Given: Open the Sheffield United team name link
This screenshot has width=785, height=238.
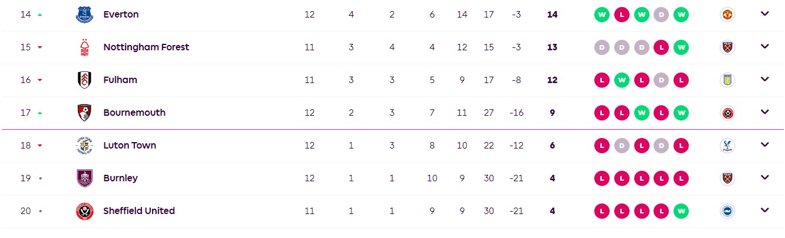Looking at the screenshot, I should coord(139,211).
